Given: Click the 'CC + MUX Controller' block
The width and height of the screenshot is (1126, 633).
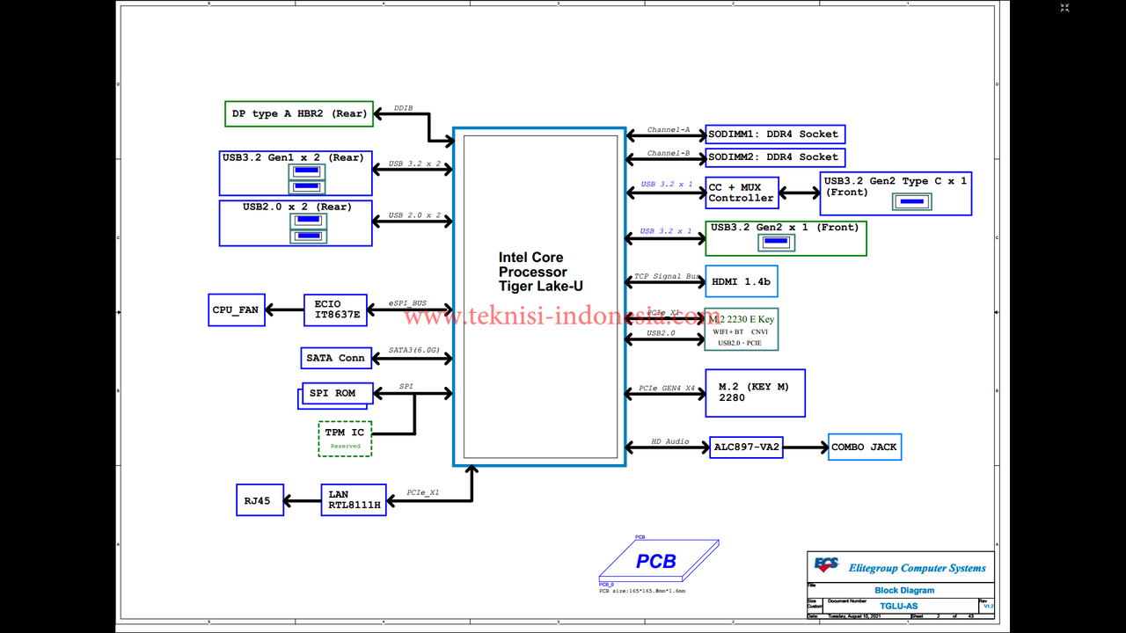Looking at the screenshot, I should pyautogui.click(x=742, y=193).
